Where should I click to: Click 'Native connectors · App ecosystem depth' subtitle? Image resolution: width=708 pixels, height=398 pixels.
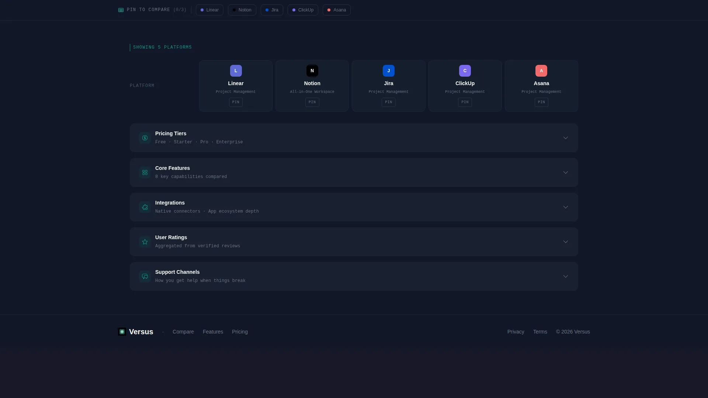pos(207,212)
